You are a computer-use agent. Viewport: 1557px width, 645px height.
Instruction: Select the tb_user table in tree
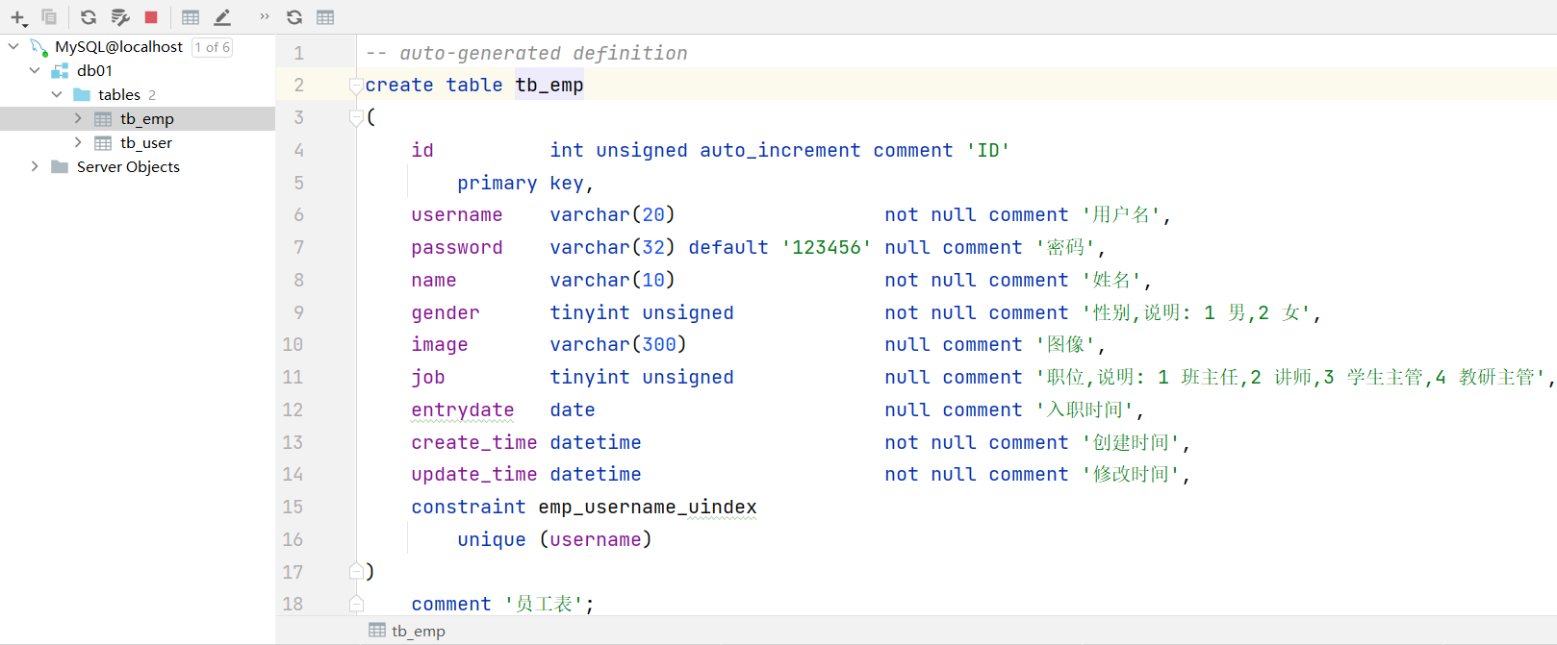pos(145,142)
